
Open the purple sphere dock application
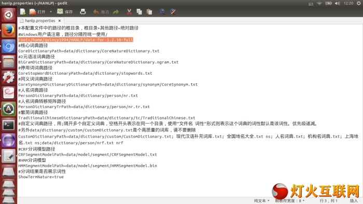(9, 140)
